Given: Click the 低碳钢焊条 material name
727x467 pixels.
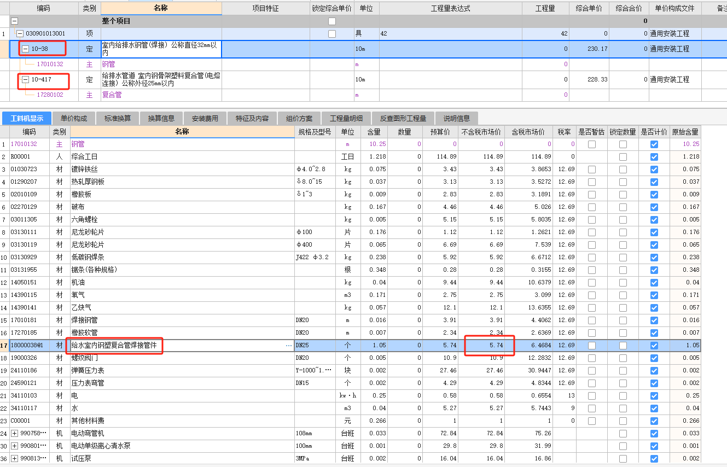Looking at the screenshot, I should pyautogui.click(x=88, y=258).
